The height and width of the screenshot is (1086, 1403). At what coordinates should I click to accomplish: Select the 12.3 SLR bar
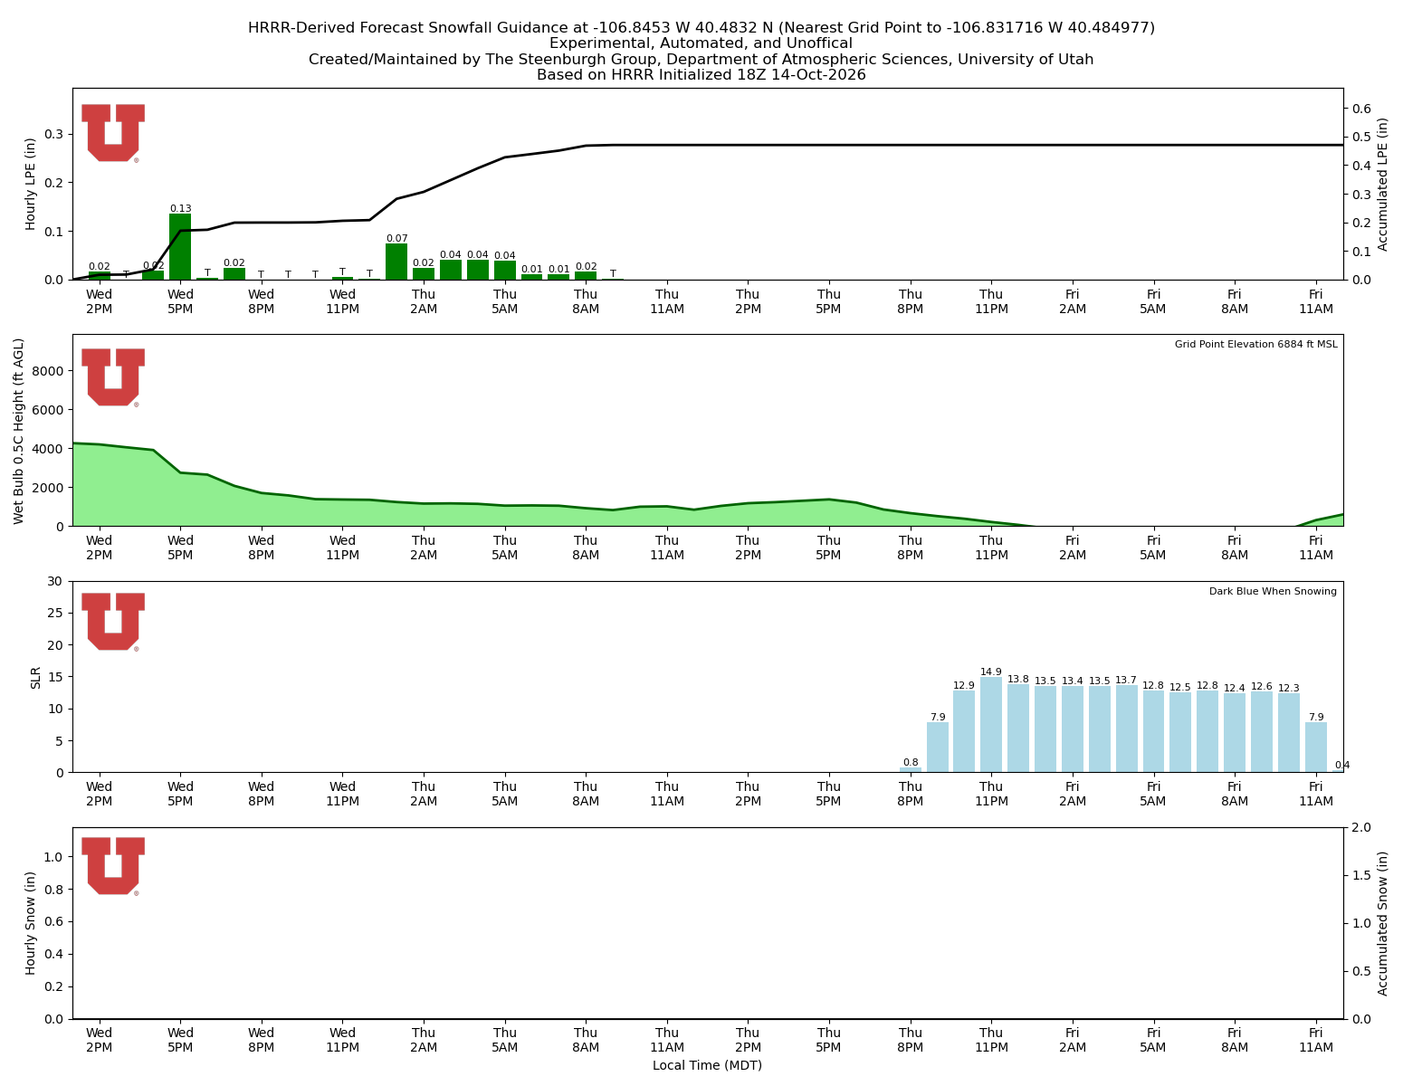click(1289, 733)
